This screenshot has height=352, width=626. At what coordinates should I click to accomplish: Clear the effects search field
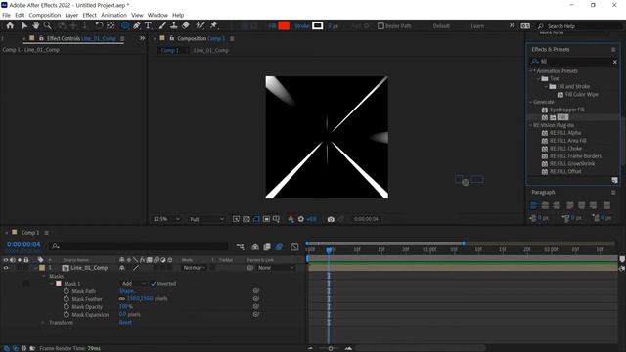pyautogui.click(x=615, y=62)
